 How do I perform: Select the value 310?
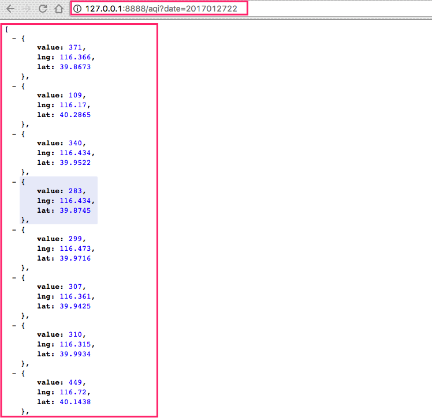click(x=75, y=334)
